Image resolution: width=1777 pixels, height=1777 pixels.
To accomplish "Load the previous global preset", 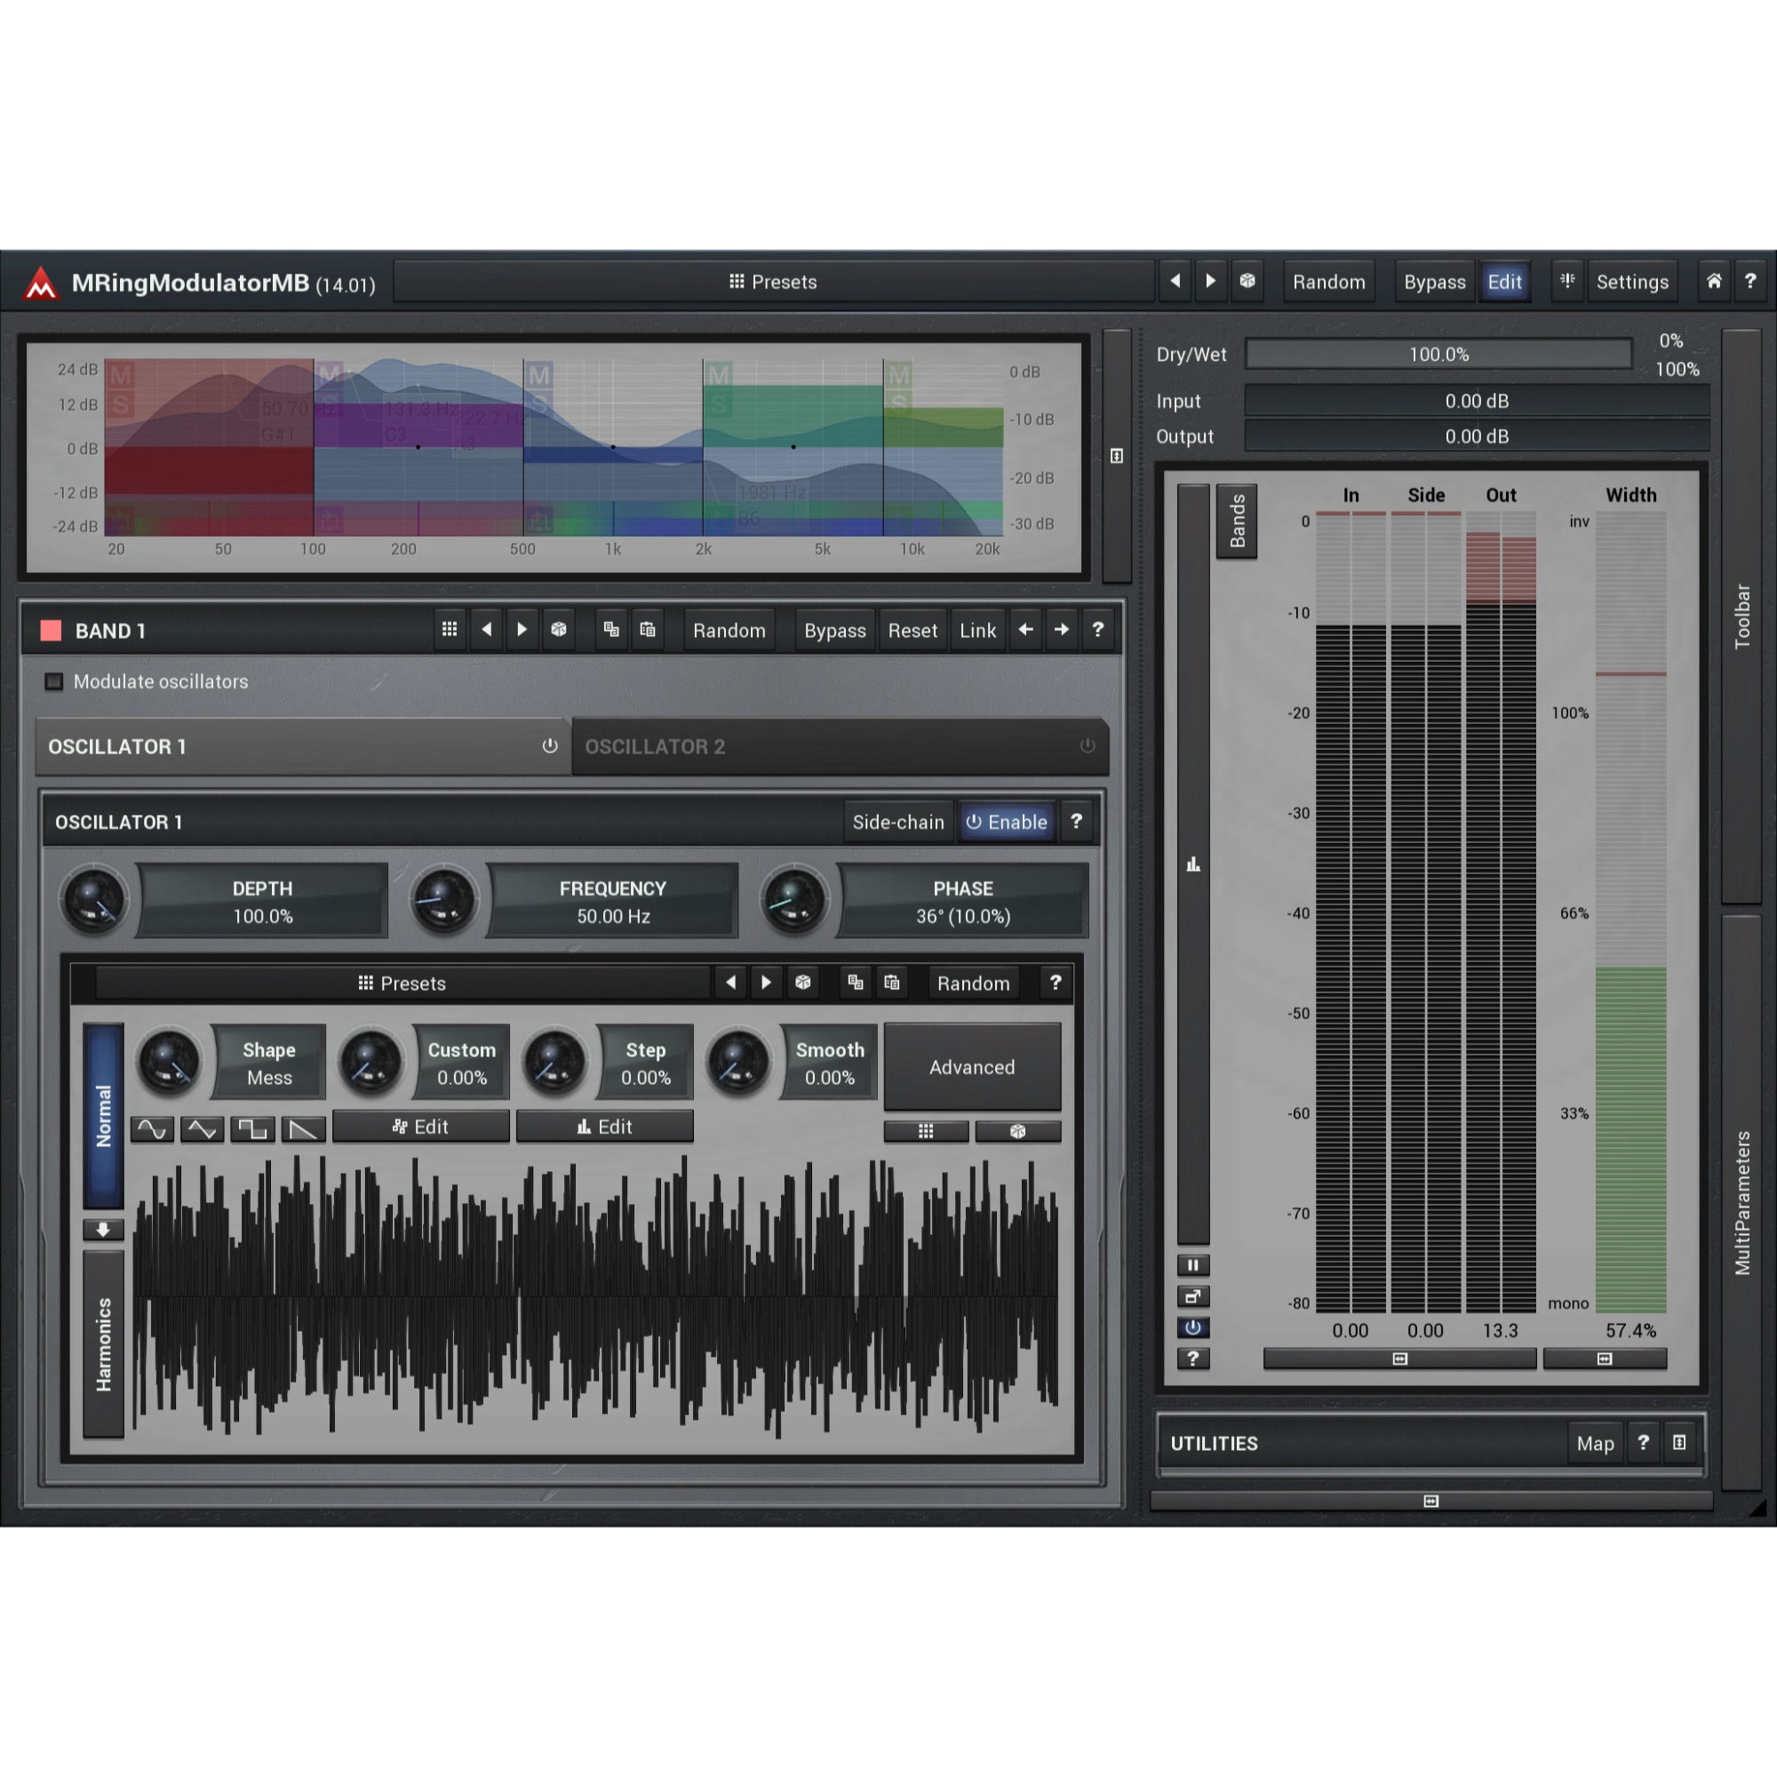I will point(1175,282).
